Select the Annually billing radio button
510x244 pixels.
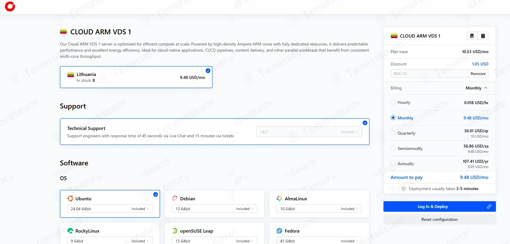[393, 163]
